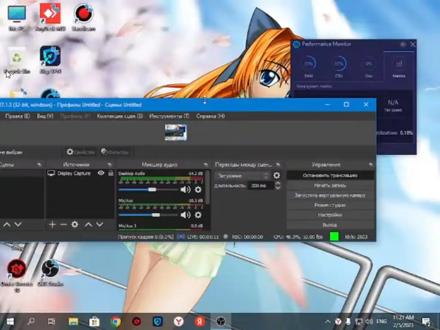Open the Затухание transition dropdown
Screen dimensions: 440x330
(242, 176)
